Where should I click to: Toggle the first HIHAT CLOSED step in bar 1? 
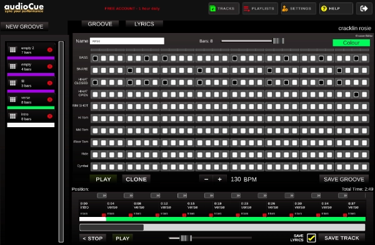coord(95,82)
